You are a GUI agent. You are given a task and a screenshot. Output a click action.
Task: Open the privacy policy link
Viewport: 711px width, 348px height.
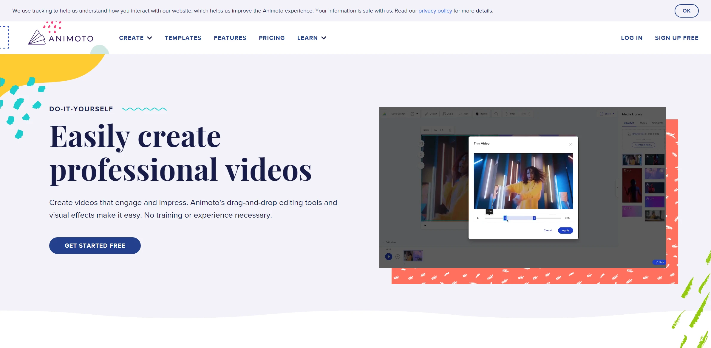pyautogui.click(x=435, y=11)
